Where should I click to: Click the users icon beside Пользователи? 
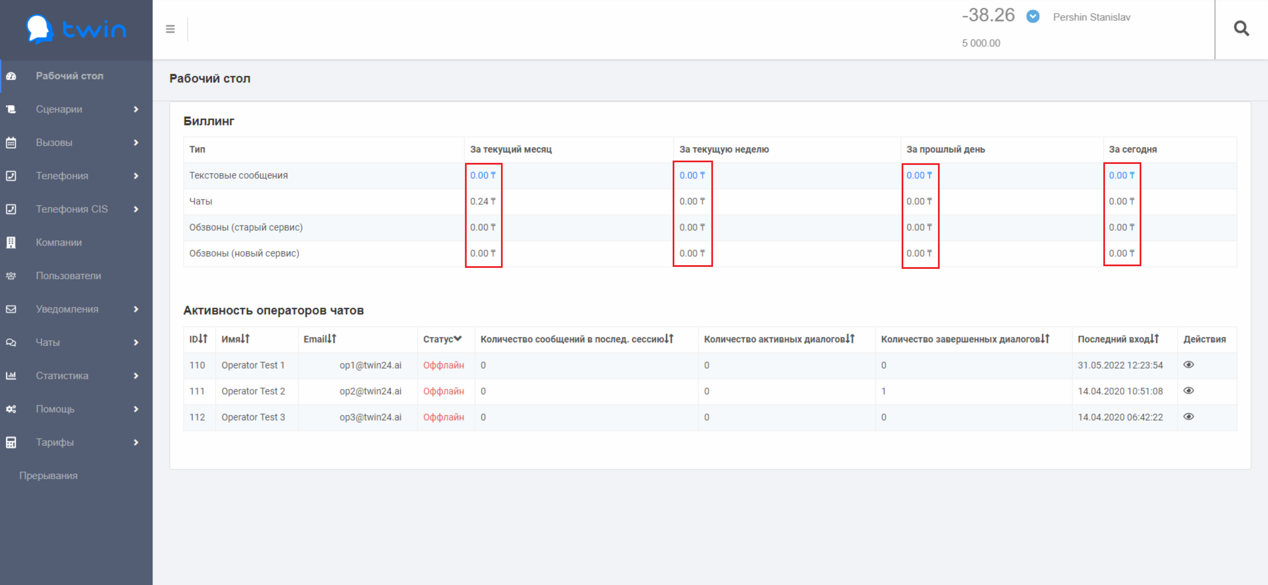tap(11, 276)
